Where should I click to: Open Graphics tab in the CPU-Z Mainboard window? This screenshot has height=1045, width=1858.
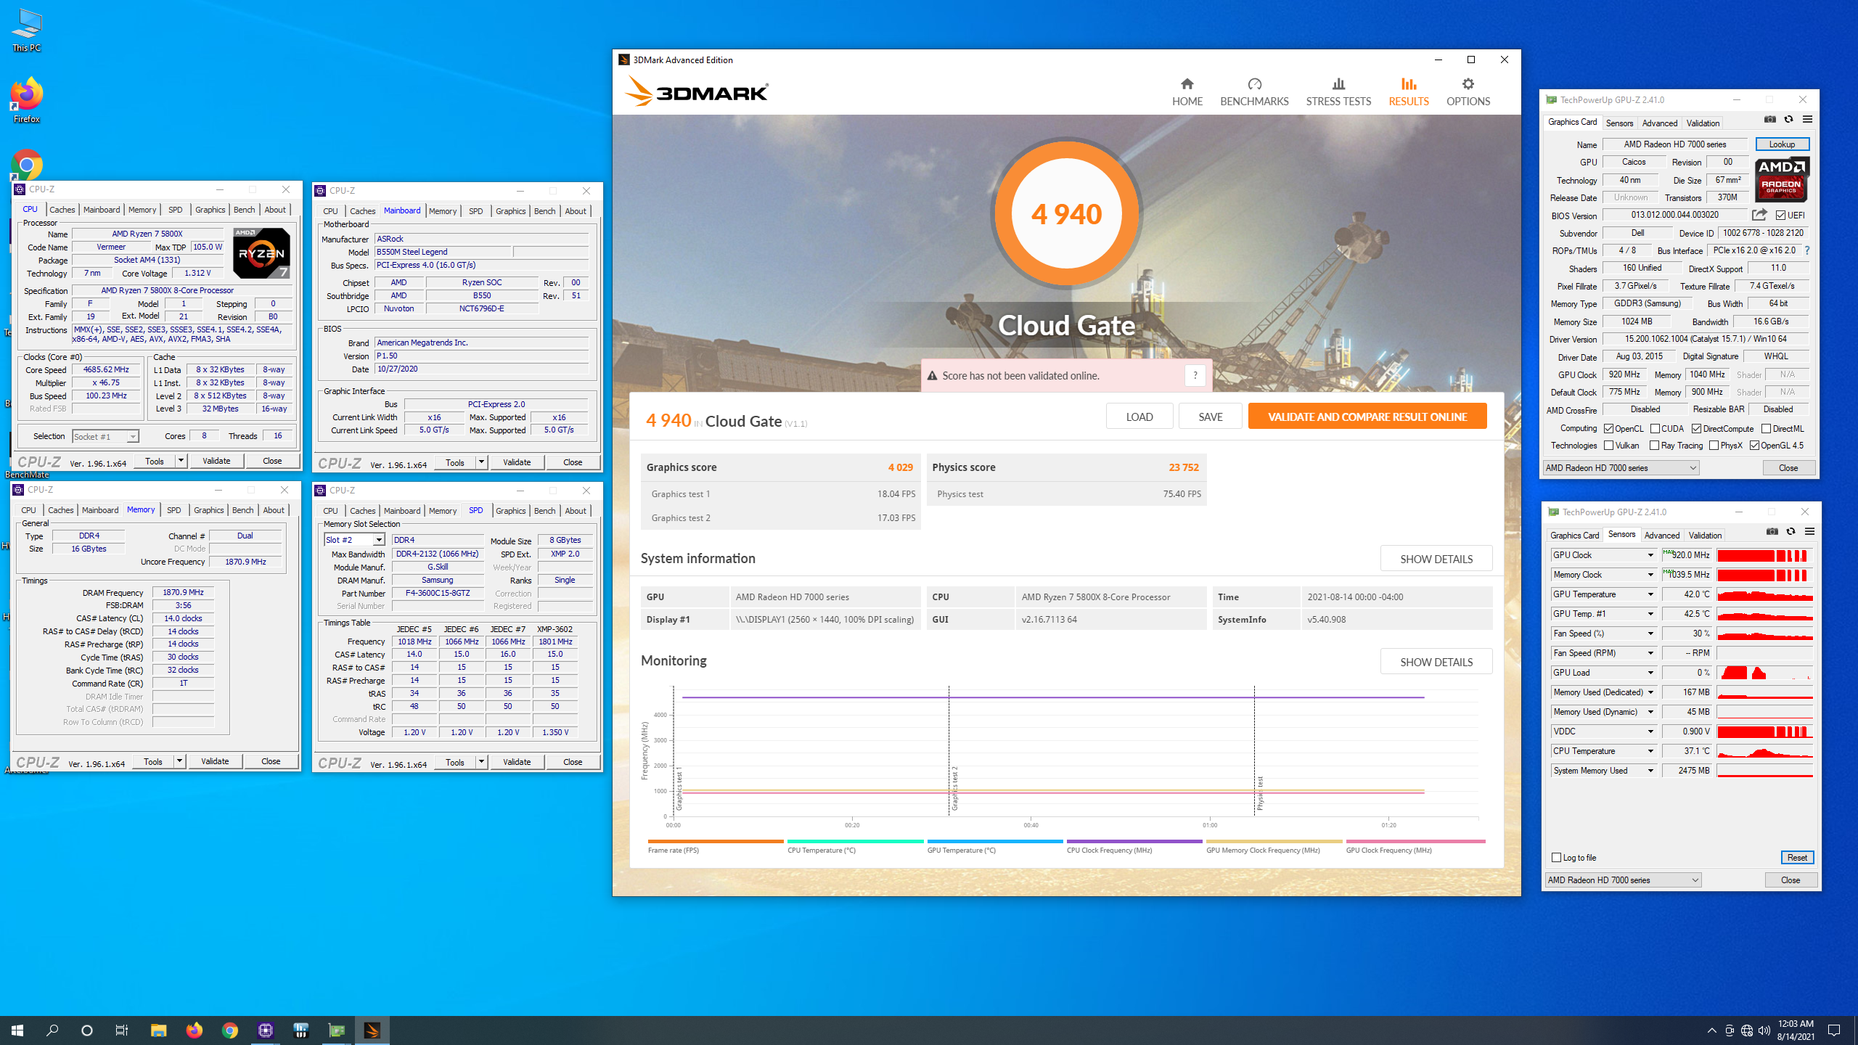(510, 211)
